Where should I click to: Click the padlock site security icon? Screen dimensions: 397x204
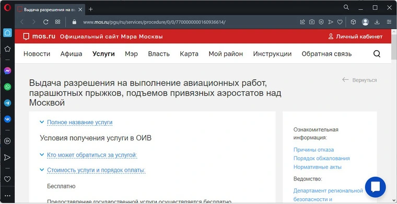[74, 22]
